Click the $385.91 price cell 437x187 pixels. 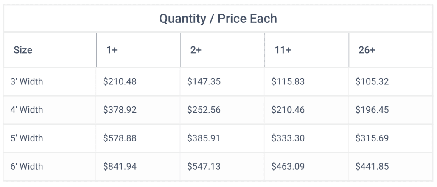[204, 138]
